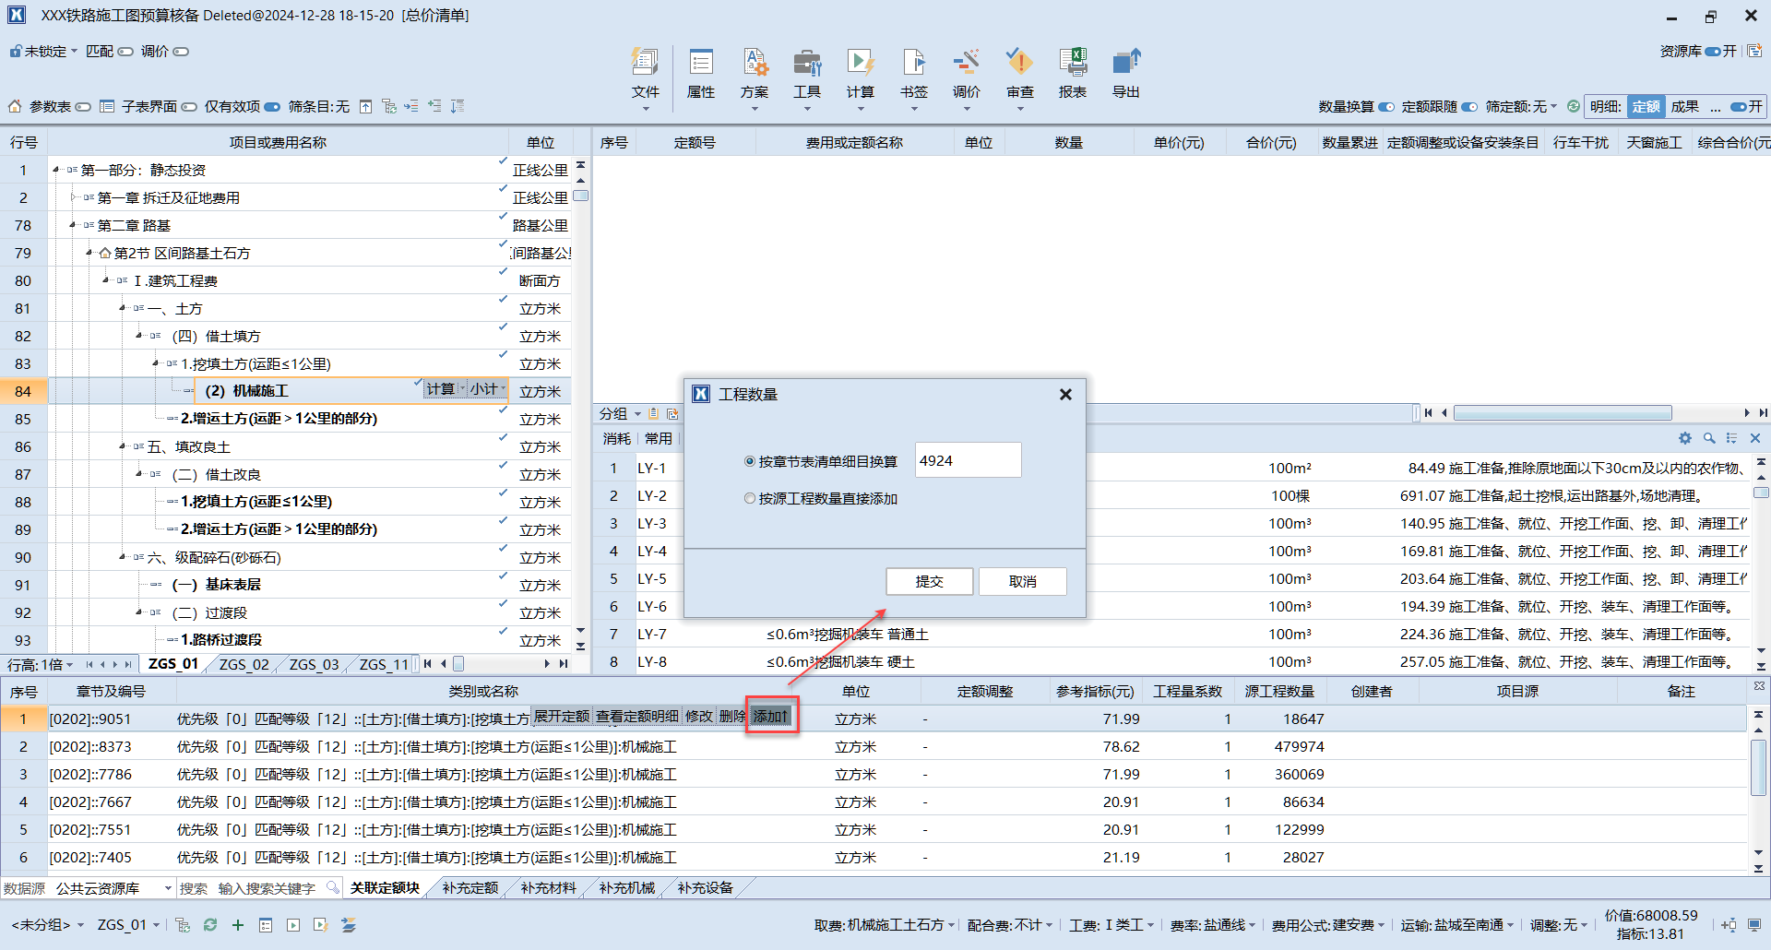Select 按源工程数量直接添加 radio option
Screen dimensions: 1771x950
point(750,499)
